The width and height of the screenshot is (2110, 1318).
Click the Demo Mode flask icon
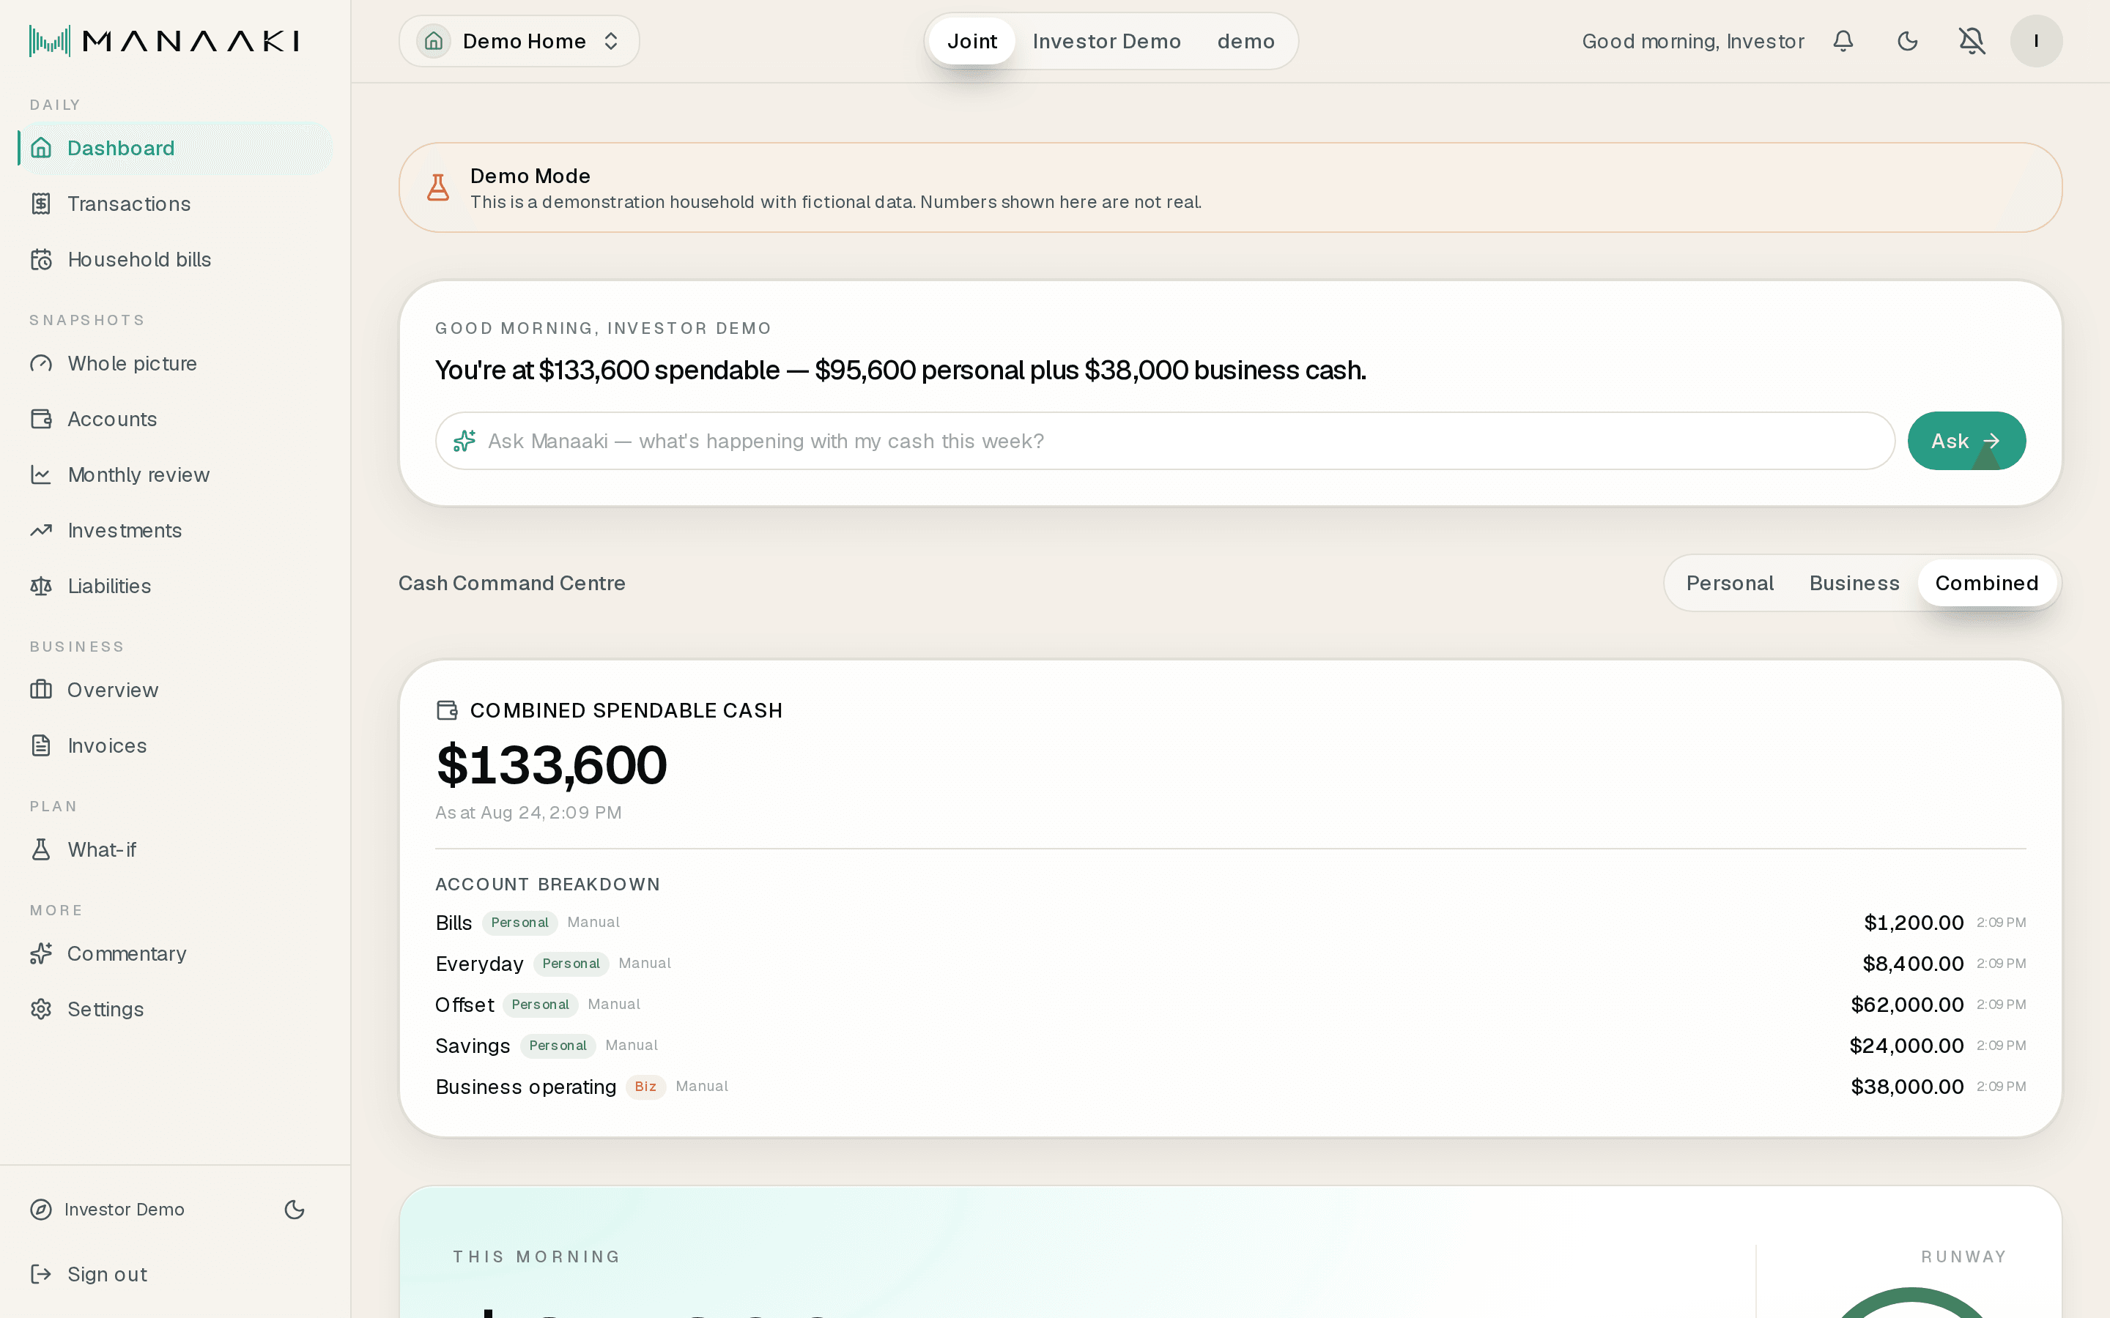[437, 187]
